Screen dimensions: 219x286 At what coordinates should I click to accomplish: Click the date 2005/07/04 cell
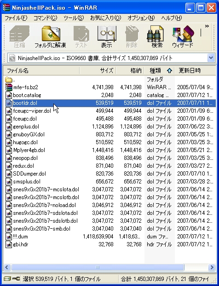pyautogui.click(x=195, y=87)
